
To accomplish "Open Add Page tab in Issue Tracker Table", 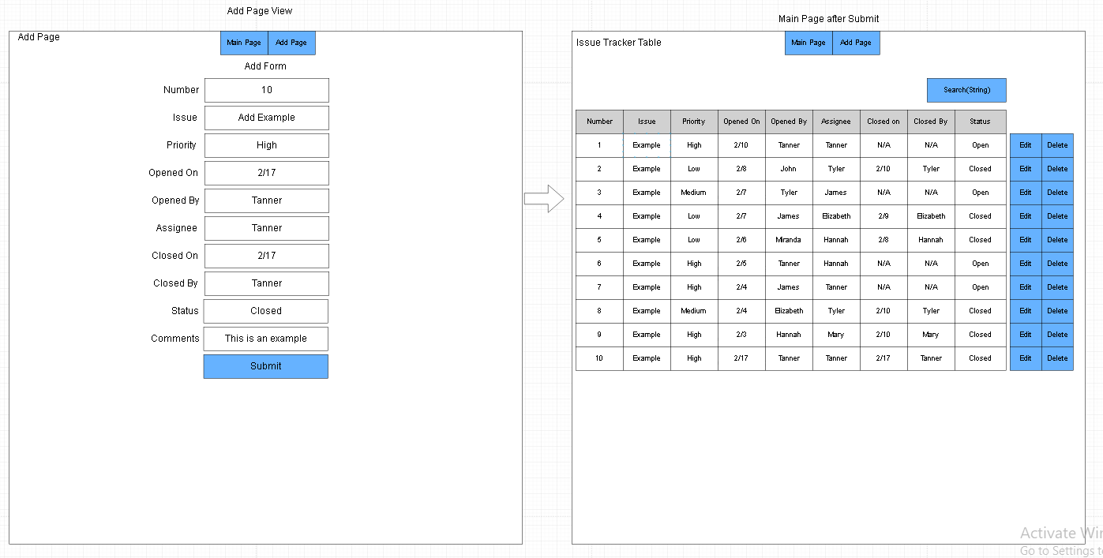I will coord(856,43).
